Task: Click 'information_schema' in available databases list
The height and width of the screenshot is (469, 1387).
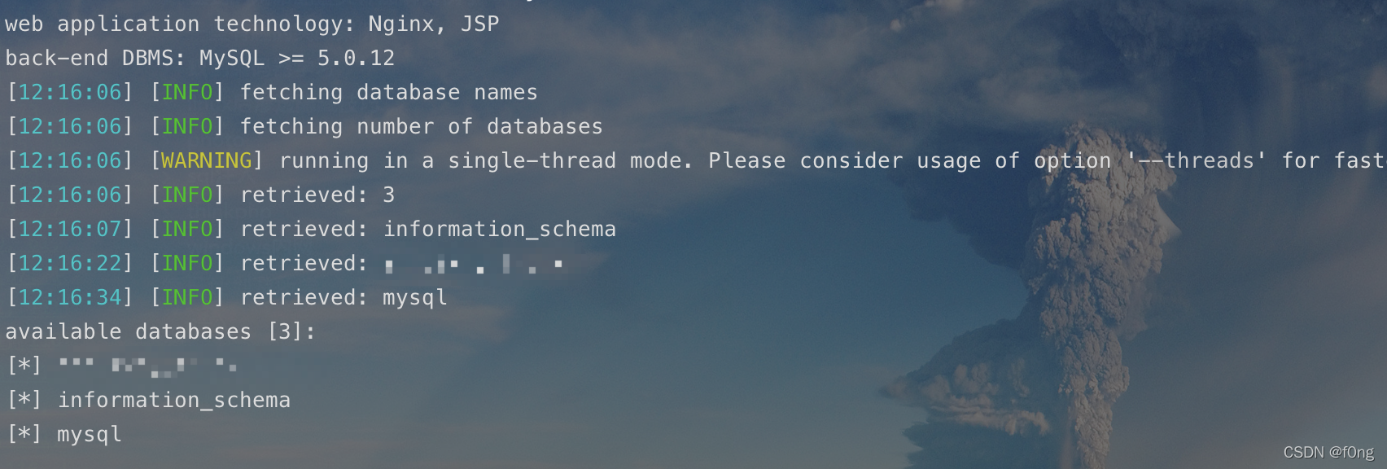Action: tap(174, 401)
